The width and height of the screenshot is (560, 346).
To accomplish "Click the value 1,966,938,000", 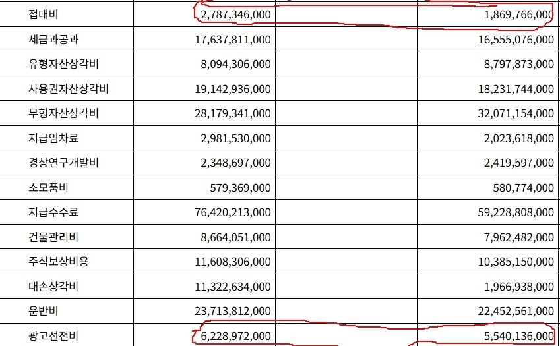I will tap(518, 287).
